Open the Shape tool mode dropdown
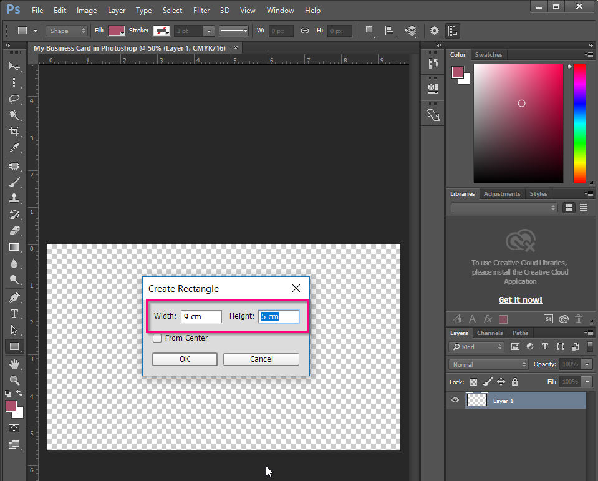The height and width of the screenshot is (481, 598). click(66, 31)
